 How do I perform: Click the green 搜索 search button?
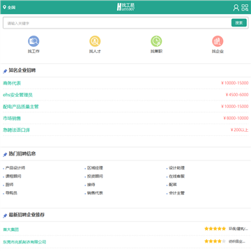(x=239, y=23)
